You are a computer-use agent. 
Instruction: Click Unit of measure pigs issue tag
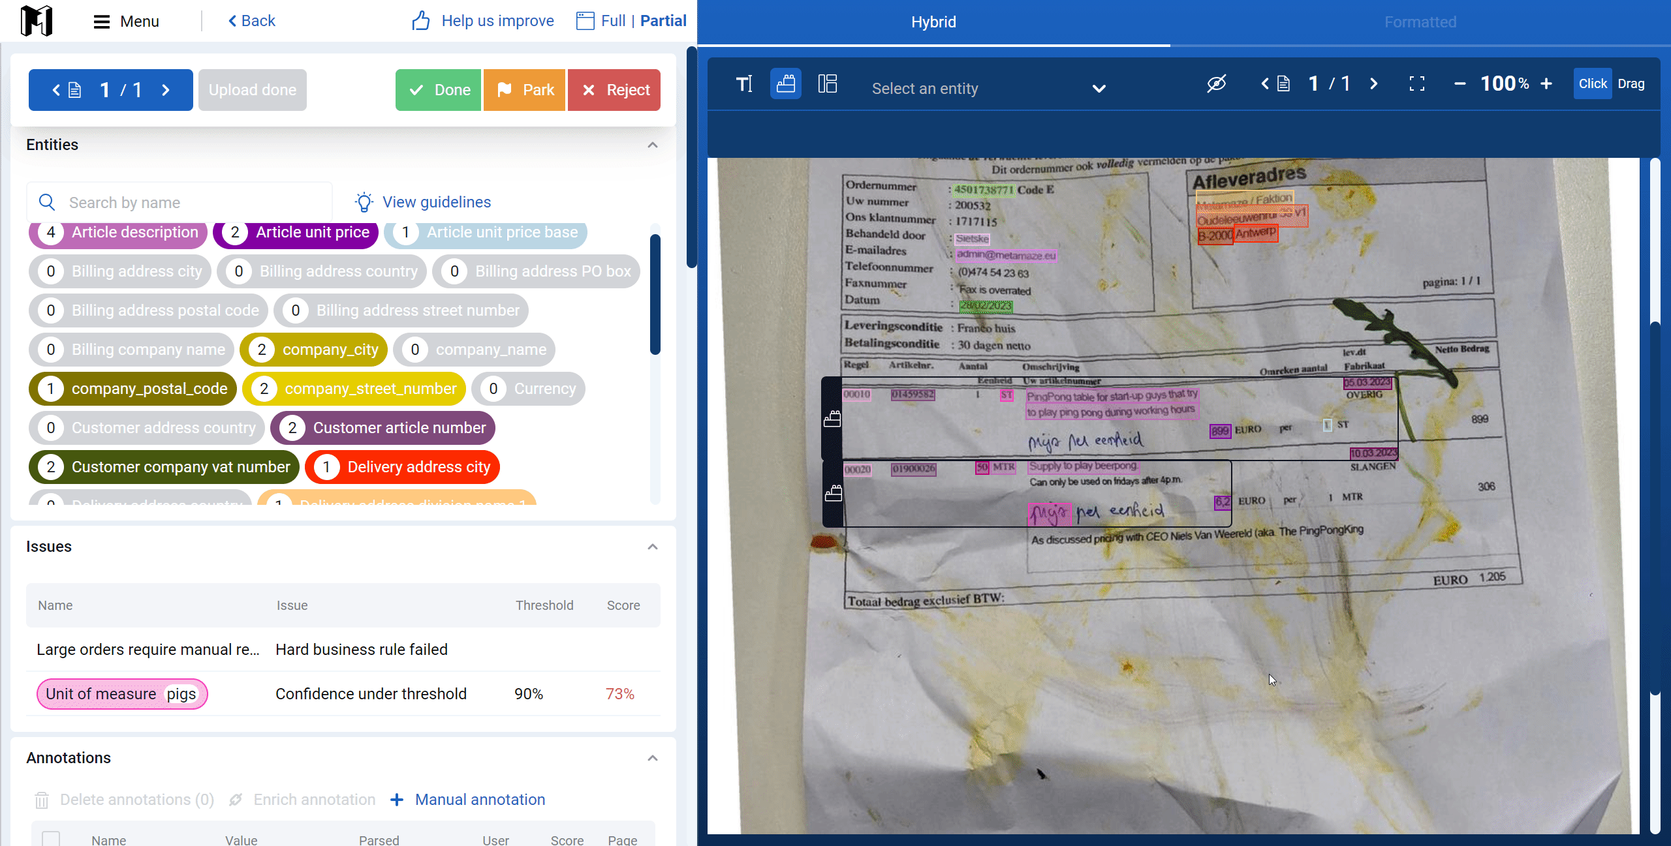pyautogui.click(x=122, y=694)
